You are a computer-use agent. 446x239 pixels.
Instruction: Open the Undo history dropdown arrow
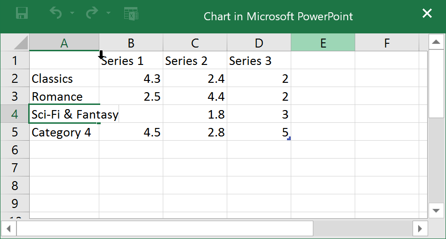(72, 13)
